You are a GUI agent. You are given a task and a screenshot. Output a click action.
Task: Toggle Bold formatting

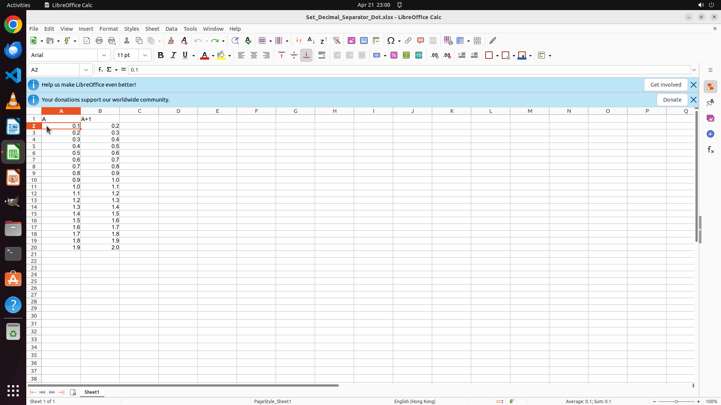(x=161, y=55)
